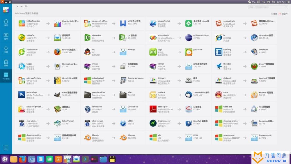Image resolution: width=291 pixels, height=164 pixels.
Task: Select the Uget download manager icon
Action: click(x=254, y=66)
